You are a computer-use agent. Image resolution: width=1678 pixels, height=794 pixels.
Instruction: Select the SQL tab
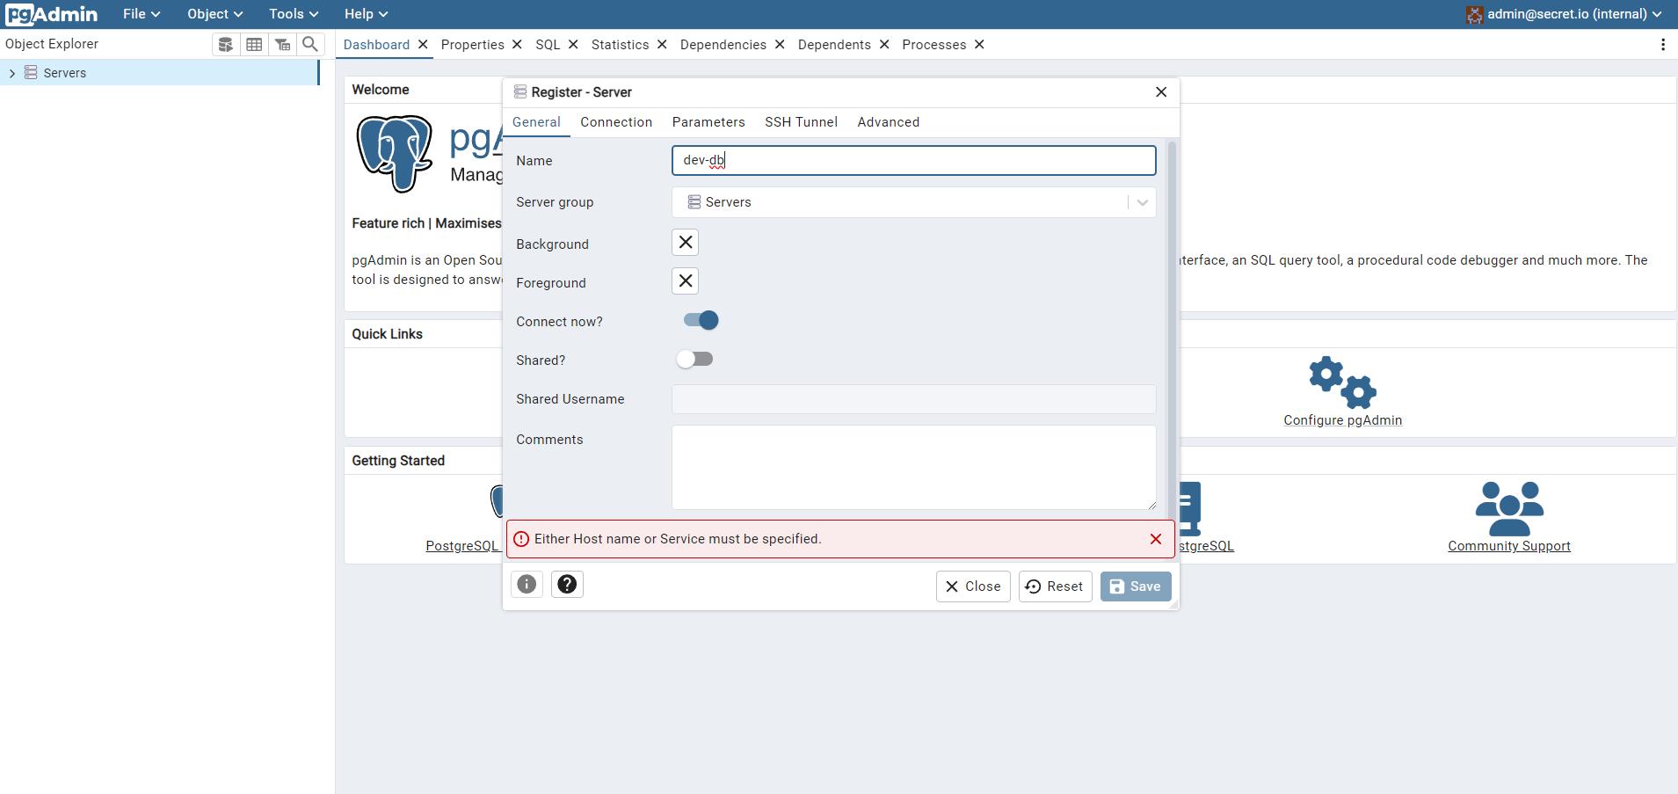point(548,45)
